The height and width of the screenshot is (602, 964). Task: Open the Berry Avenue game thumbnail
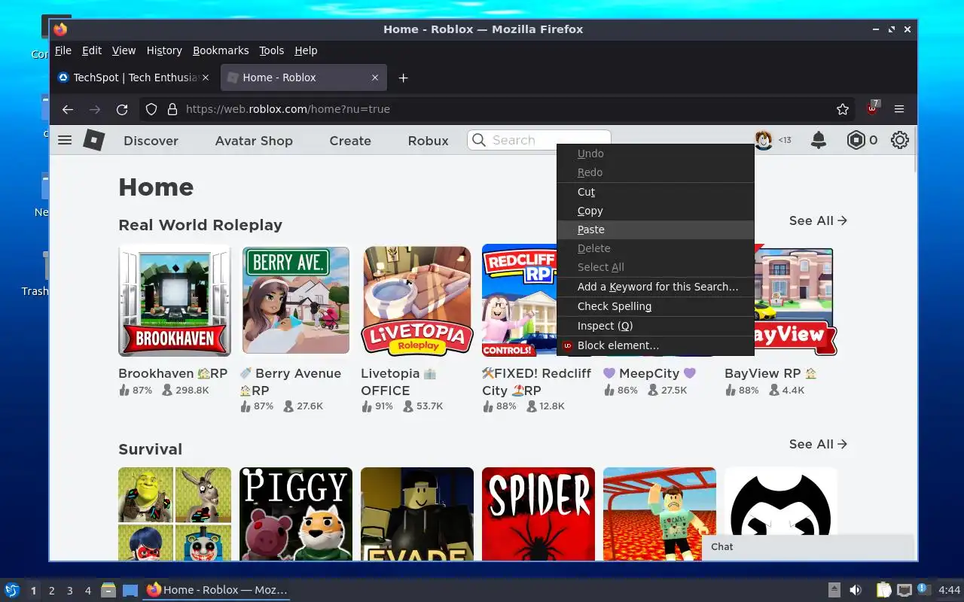[296, 300]
